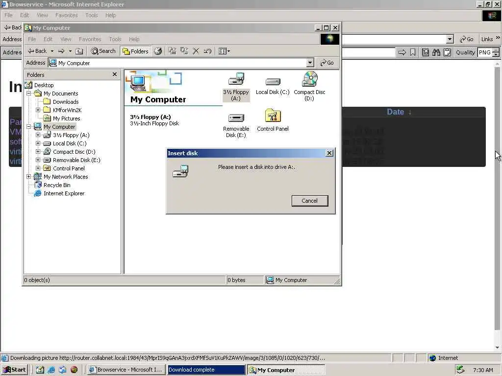The width and height of the screenshot is (502, 376).
Task: Click the Browservice bookmark icon
Action: point(413,52)
